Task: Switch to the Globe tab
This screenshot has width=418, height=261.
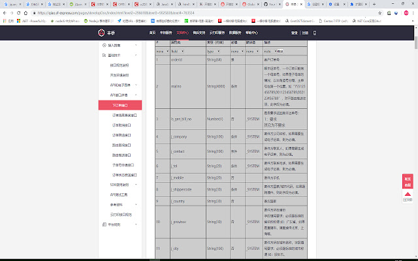Action: click(x=251, y=5)
